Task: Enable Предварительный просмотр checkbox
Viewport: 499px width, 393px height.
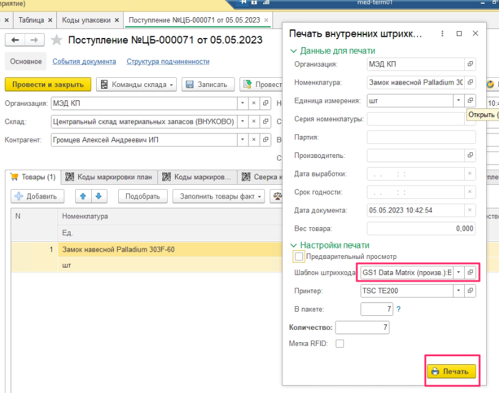Action: [299, 256]
